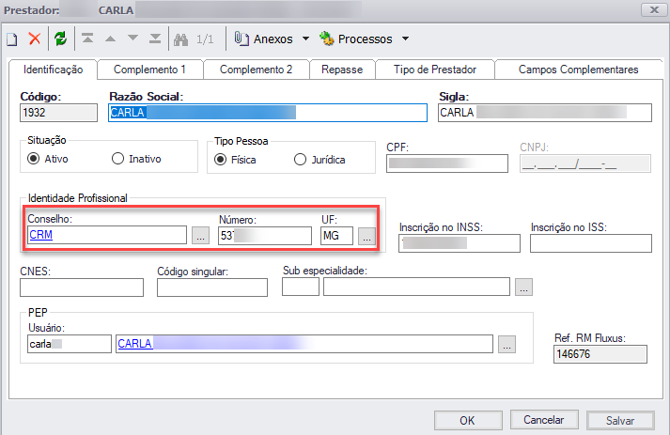Click the Inscrição no ISS field

pos(591,243)
